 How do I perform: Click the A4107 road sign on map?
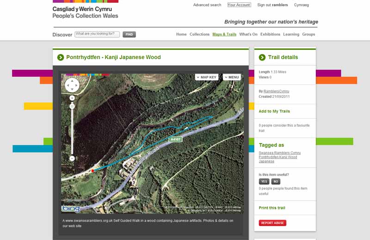pos(175,139)
